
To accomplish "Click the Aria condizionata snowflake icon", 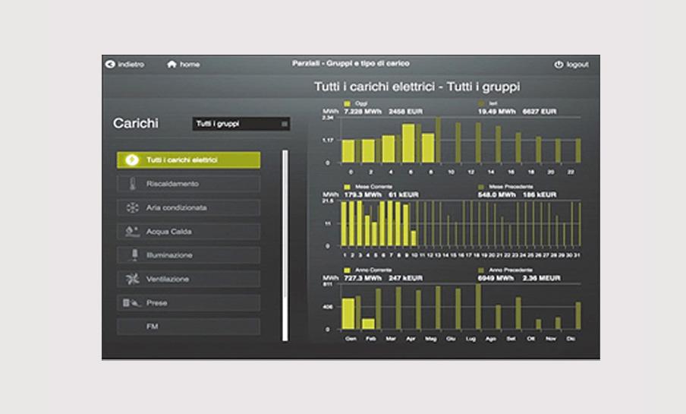I will pyautogui.click(x=132, y=207).
